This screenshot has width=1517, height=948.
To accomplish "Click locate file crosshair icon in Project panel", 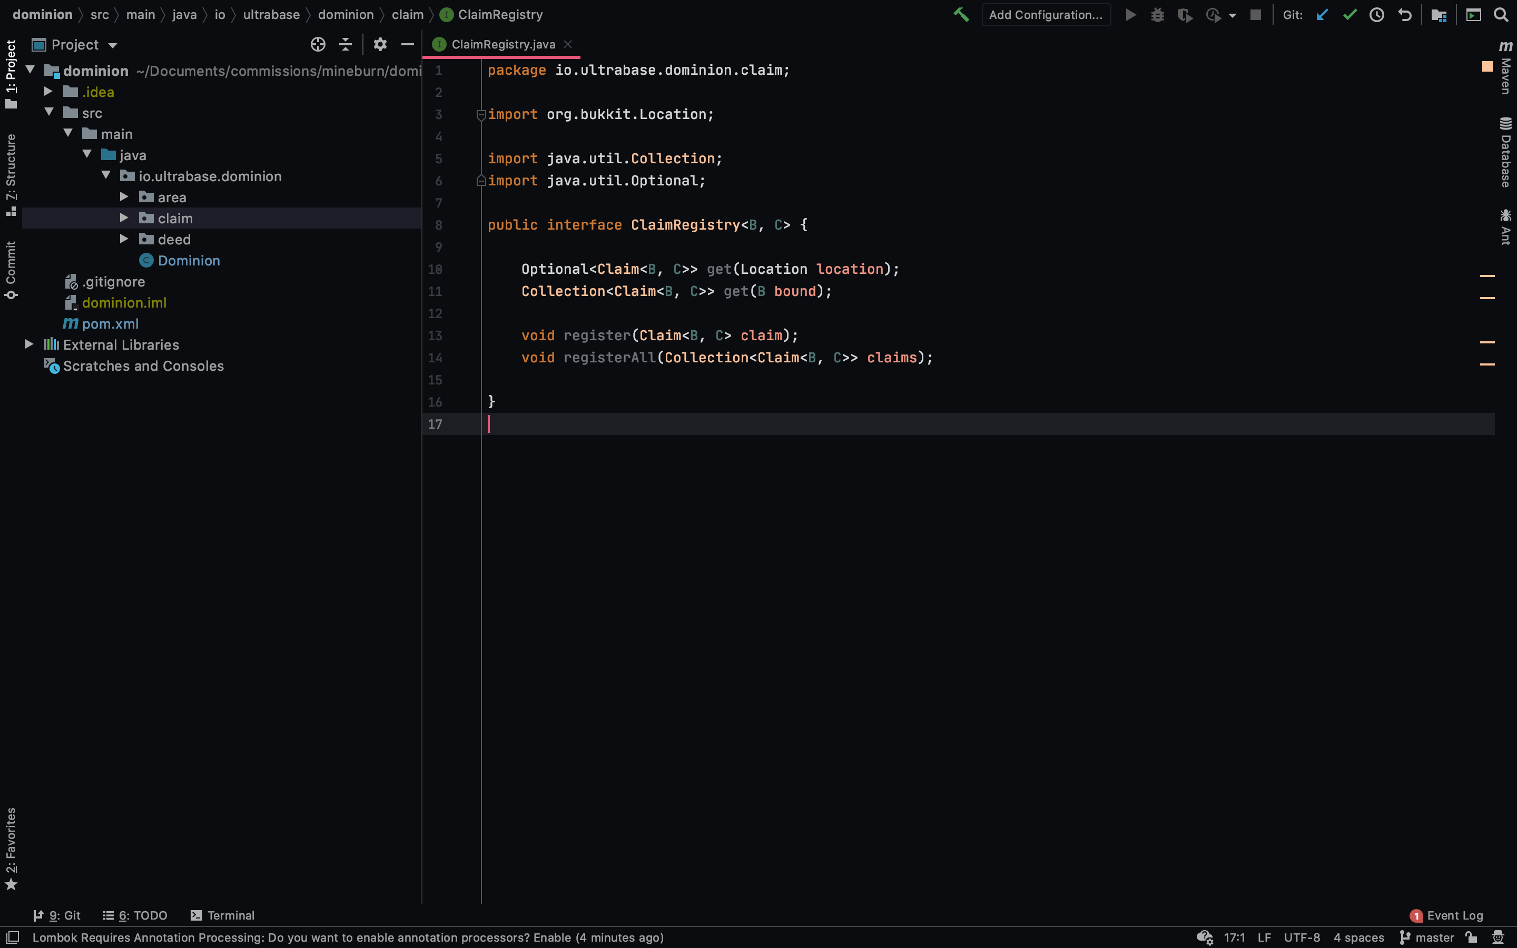I will pyautogui.click(x=318, y=45).
